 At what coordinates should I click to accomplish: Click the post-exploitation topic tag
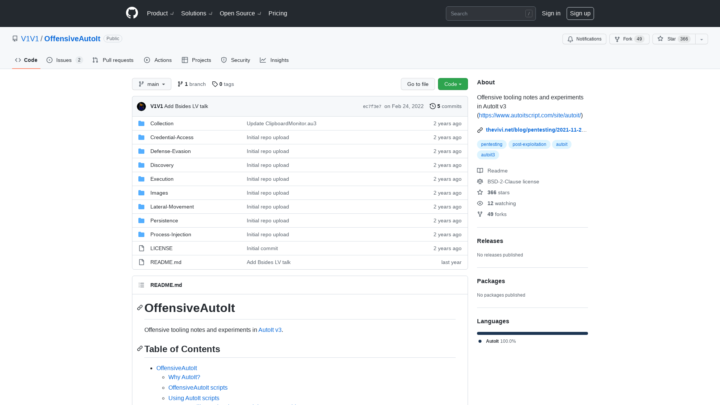529,144
